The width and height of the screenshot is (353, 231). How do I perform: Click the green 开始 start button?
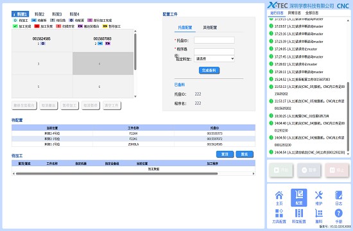pyautogui.click(x=281, y=170)
